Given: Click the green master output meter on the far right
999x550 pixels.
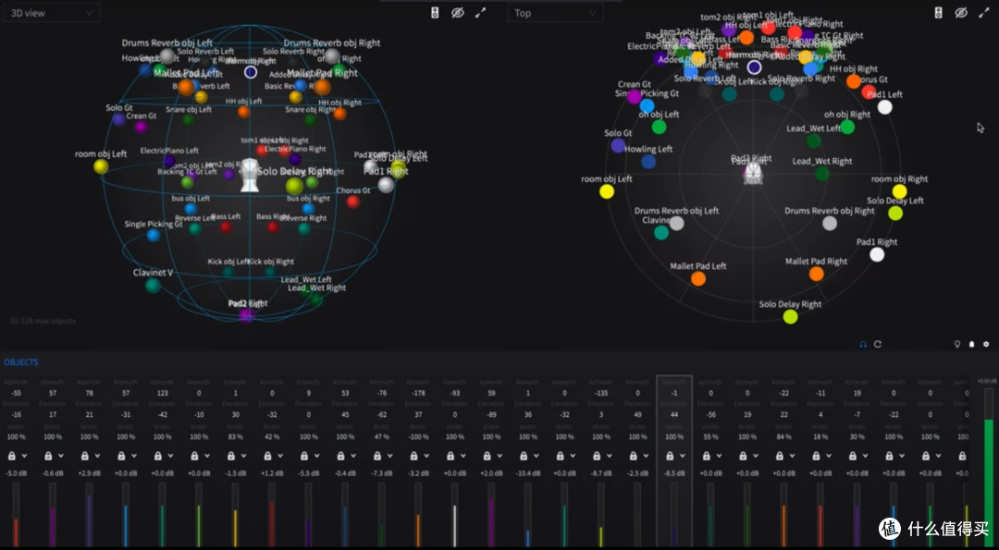Looking at the screenshot, I should pyautogui.click(x=988, y=466).
